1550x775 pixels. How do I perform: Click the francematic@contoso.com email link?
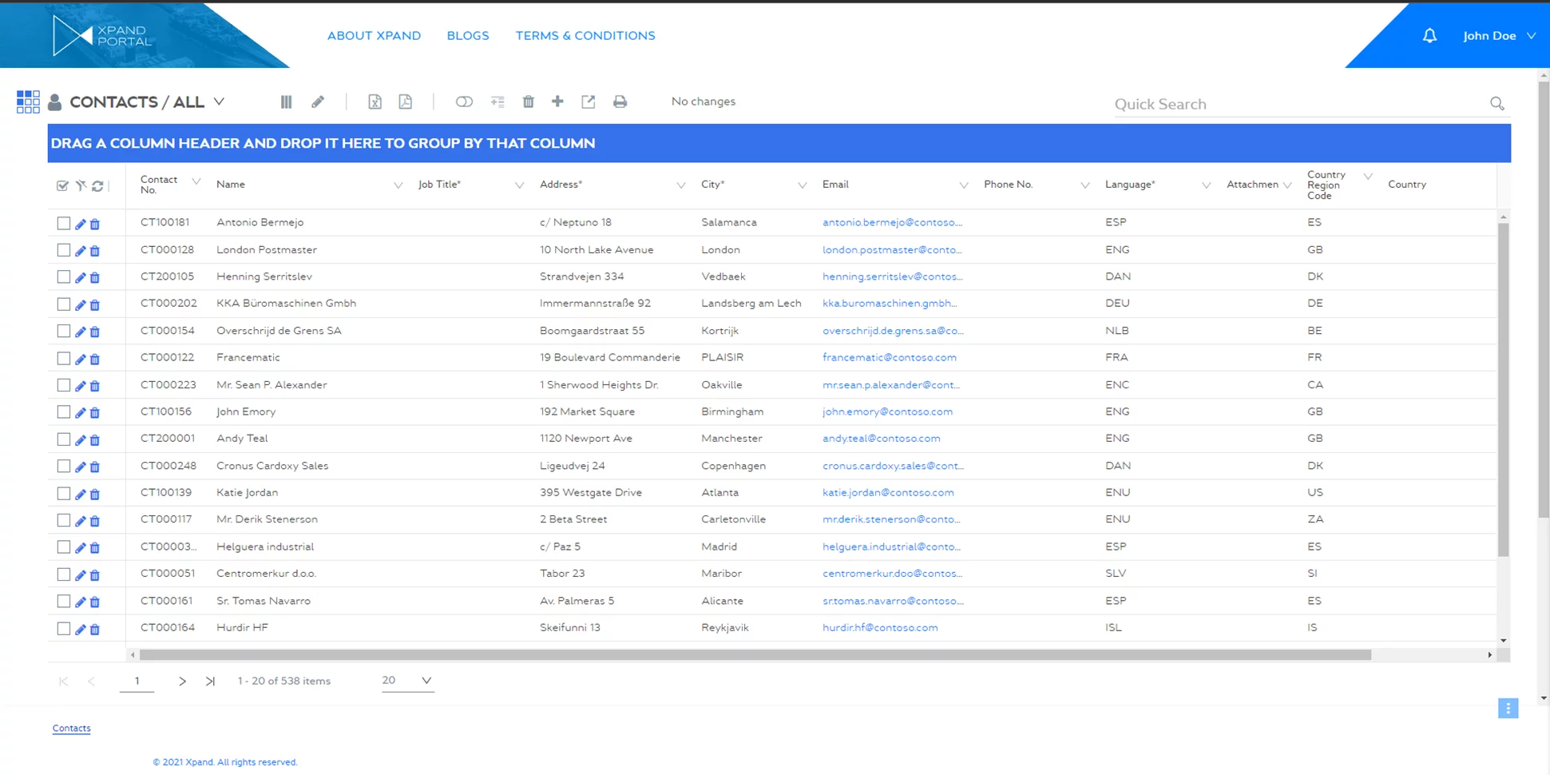tap(889, 358)
